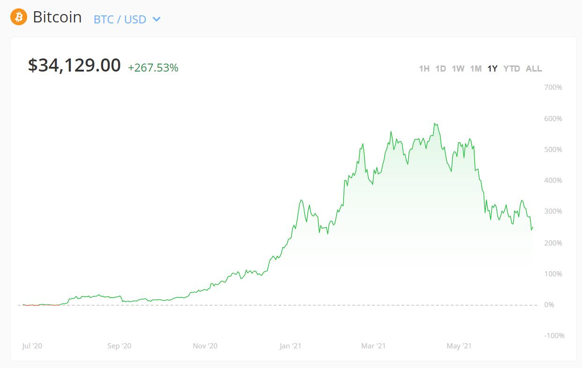Viewport: 582px width, 368px height.
Task: Click the 700% axis label
Action: (x=553, y=87)
